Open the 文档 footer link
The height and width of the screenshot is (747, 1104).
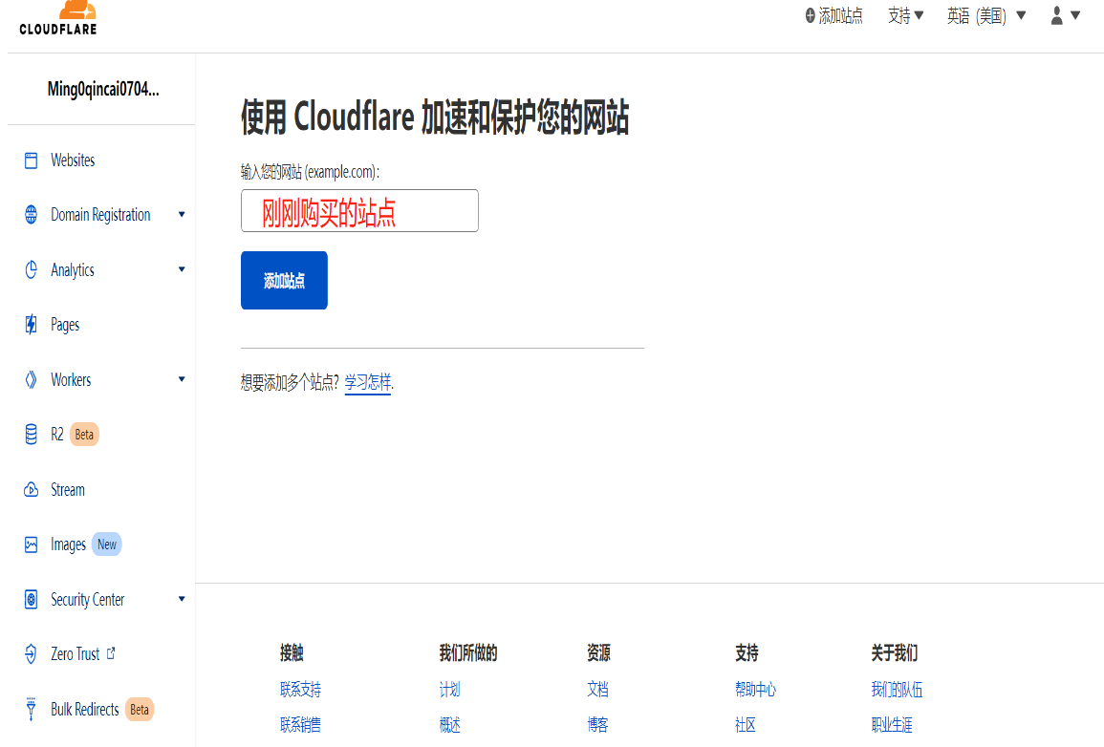coord(597,690)
